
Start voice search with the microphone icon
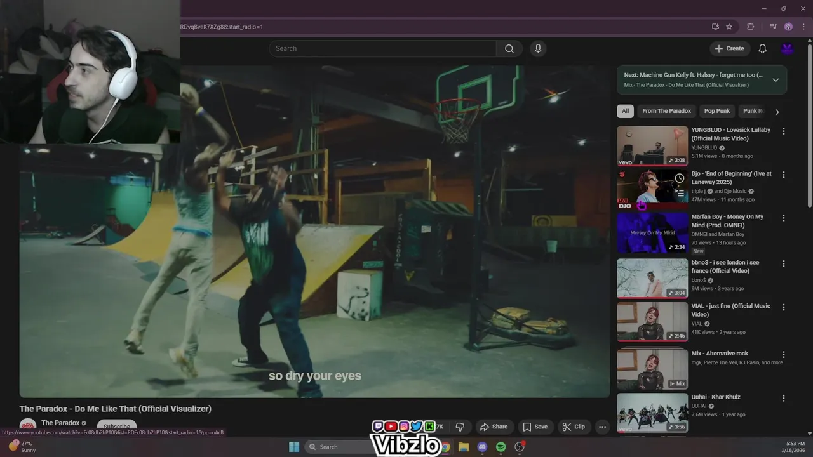[x=538, y=48]
